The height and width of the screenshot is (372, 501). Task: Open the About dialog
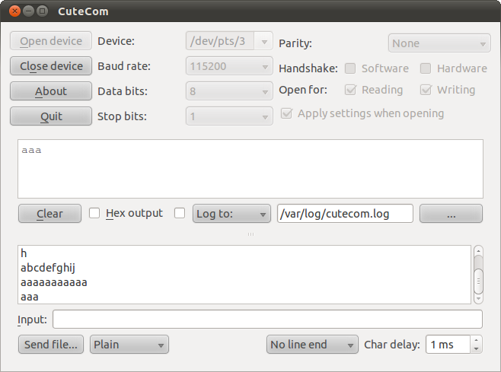click(x=50, y=91)
